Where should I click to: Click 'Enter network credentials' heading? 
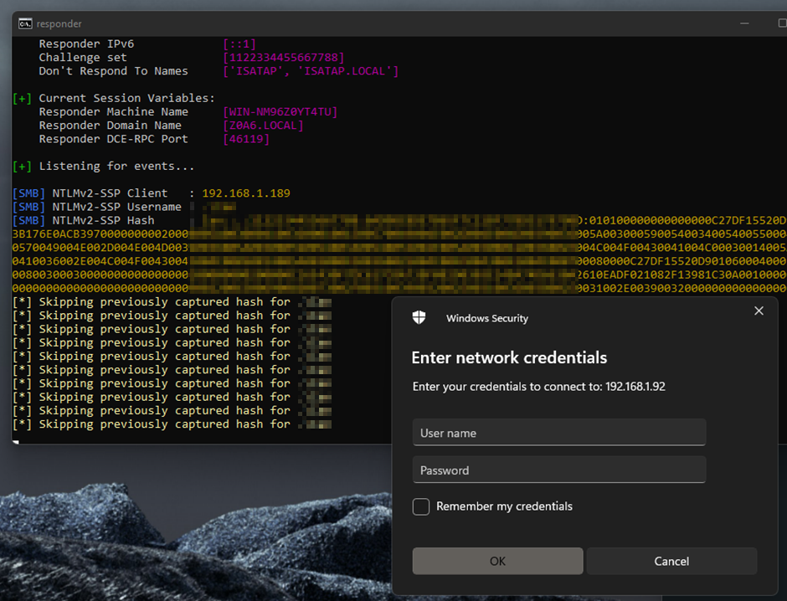pyautogui.click(x=509, y=357)
